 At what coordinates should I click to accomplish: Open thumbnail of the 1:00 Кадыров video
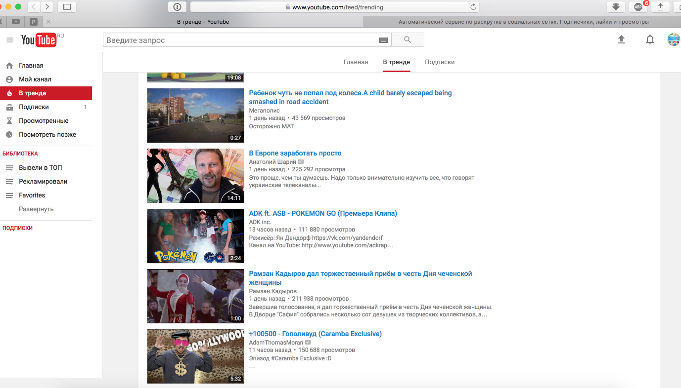coord(195,296)
